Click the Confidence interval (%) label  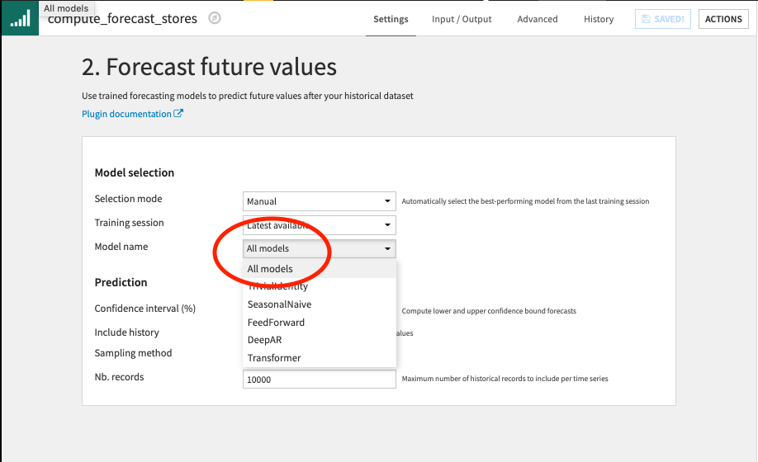pos(145,309)
